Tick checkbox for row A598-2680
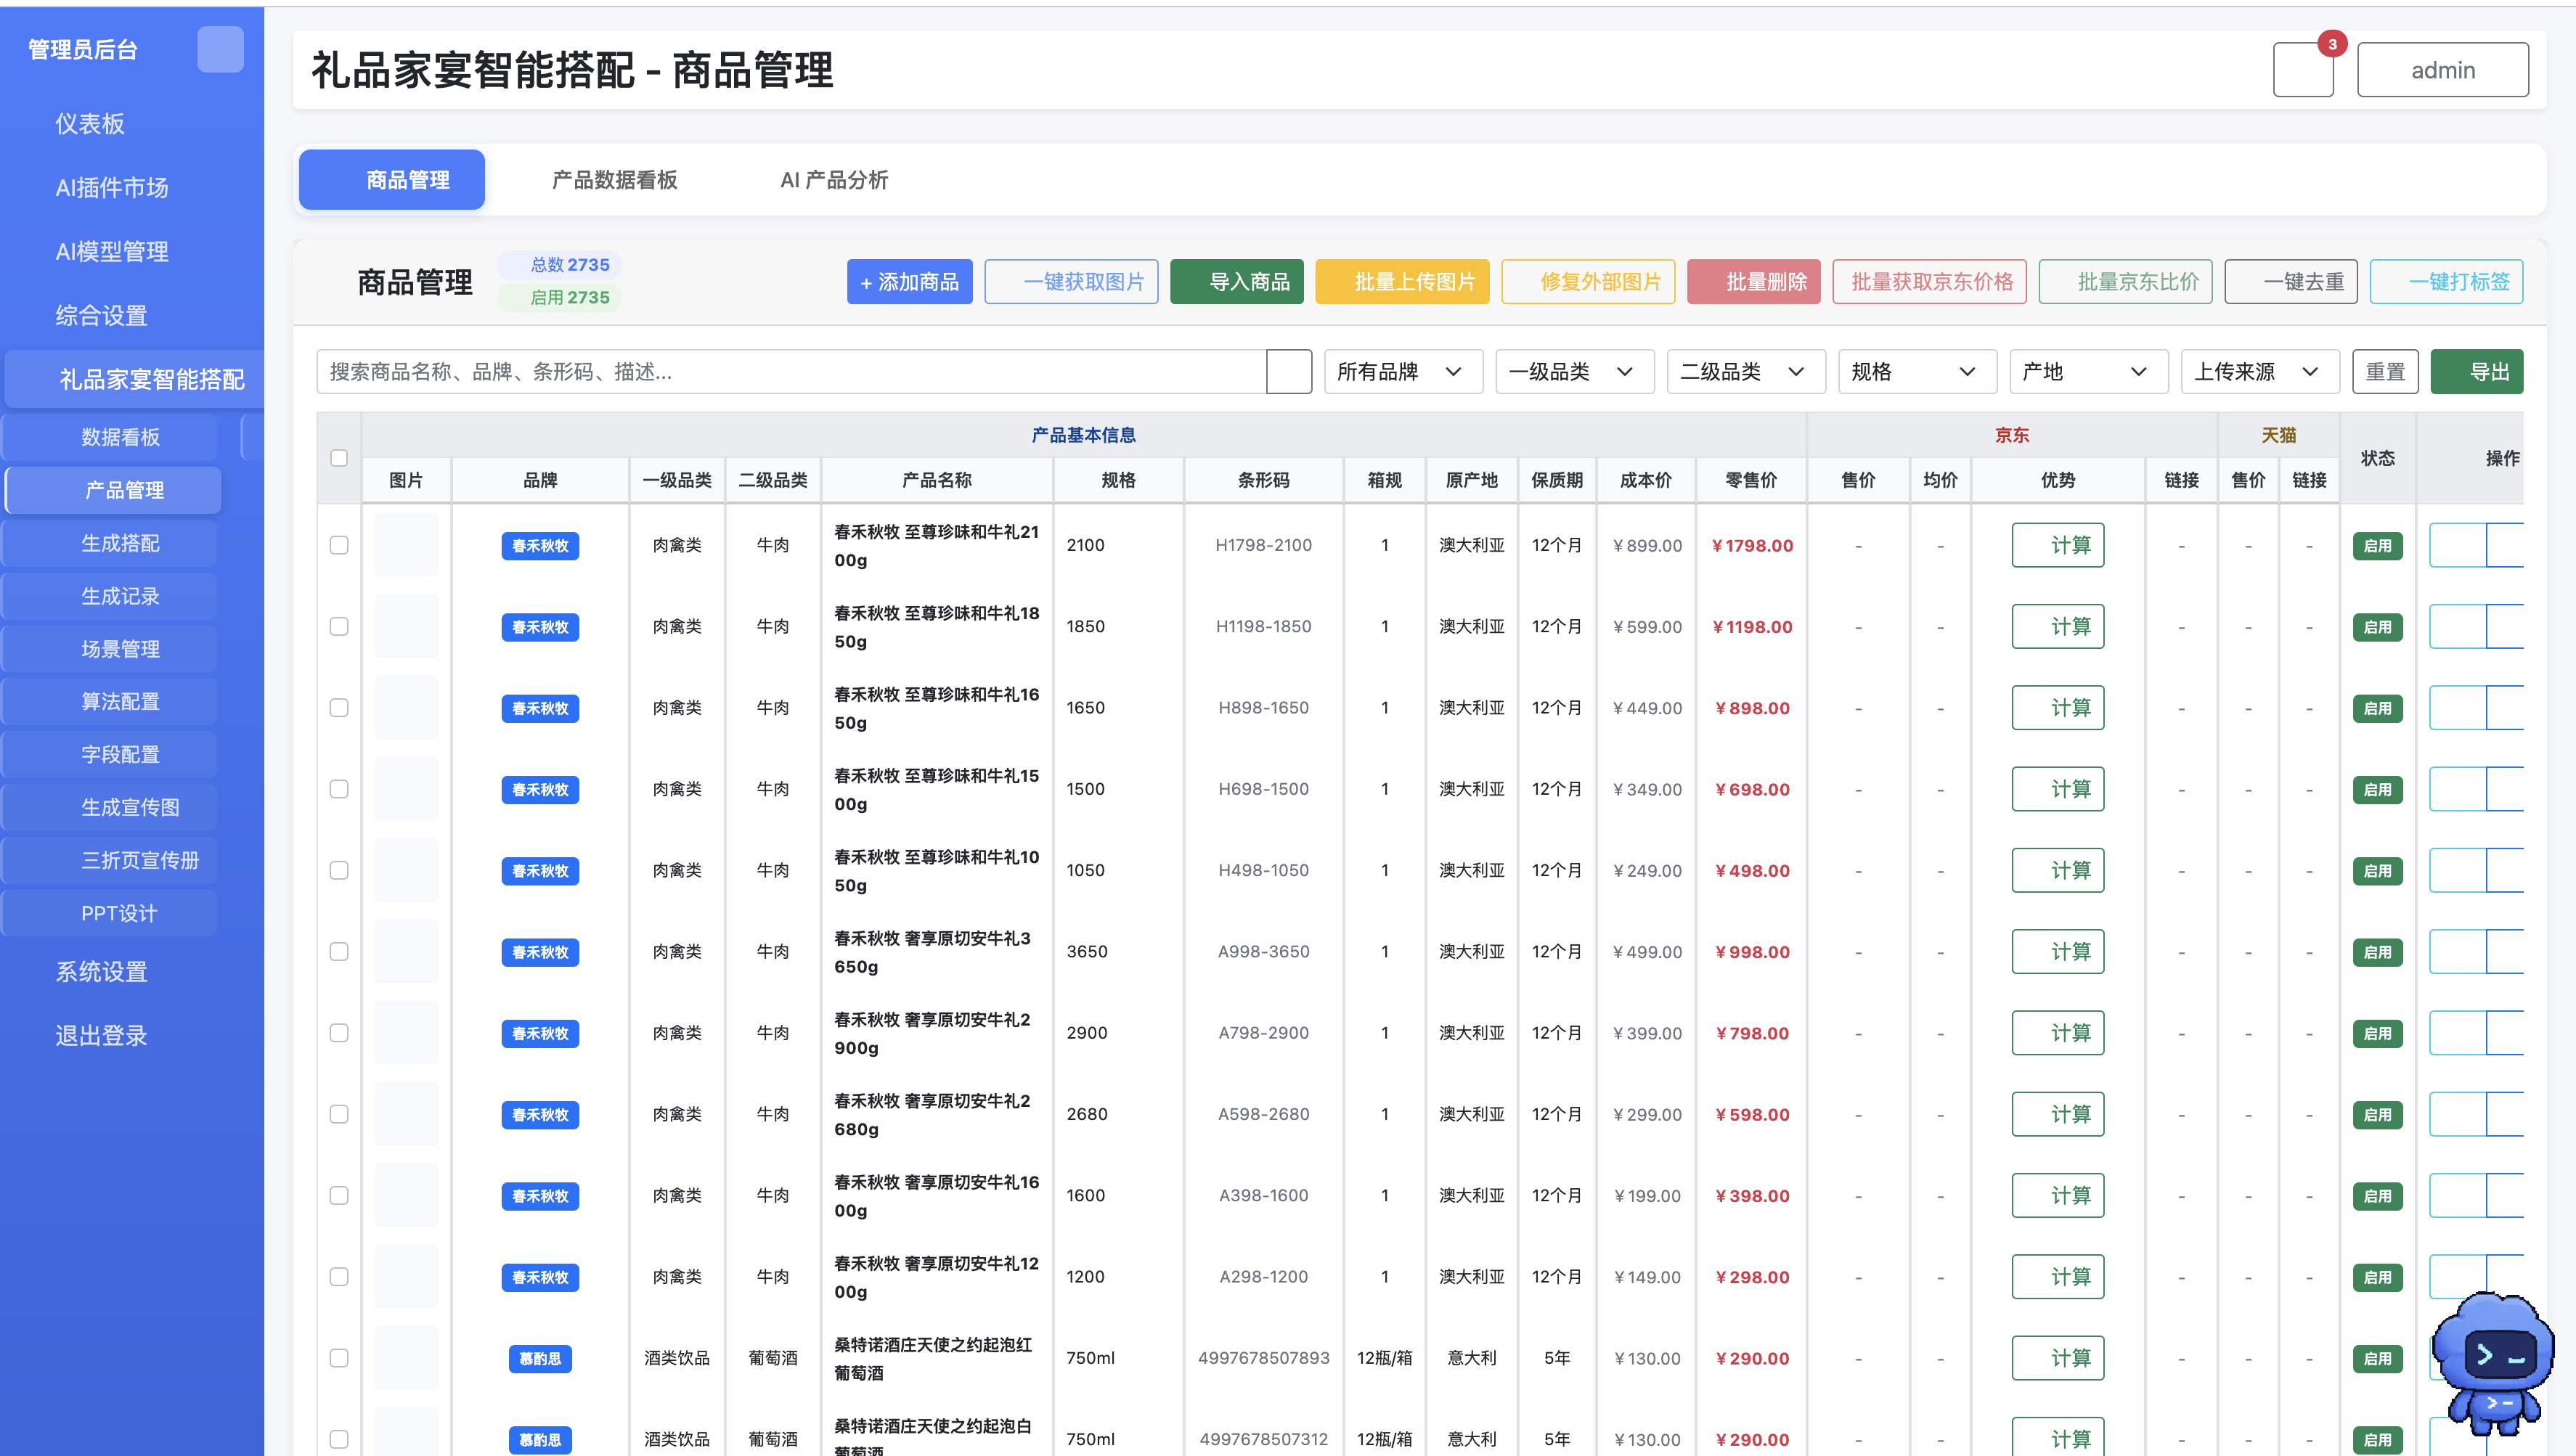Image resolution: width=2576 pixels, height=1456 pixels. [339, 1114]
